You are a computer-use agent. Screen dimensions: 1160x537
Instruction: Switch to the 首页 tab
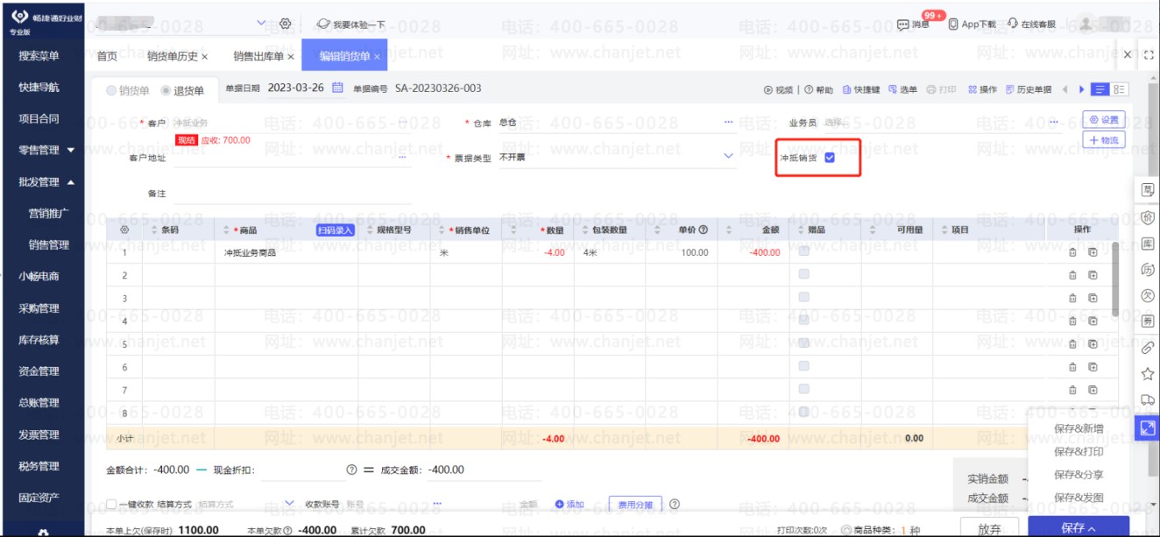[107, 56]
